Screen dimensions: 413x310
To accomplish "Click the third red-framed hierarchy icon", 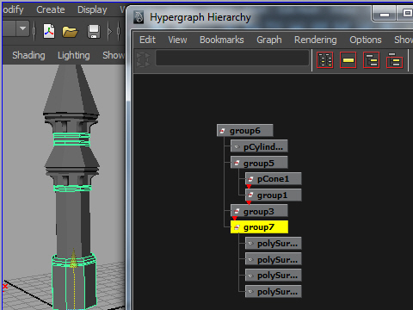I will tap(372, 60).
